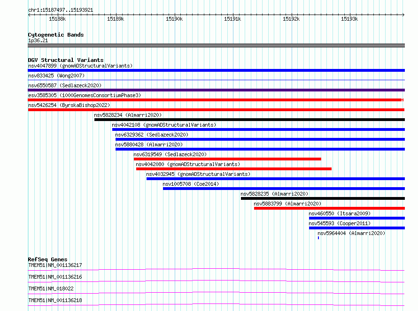Open nsv4042080 gnomAD variant label
Image resolution: width=418 pixels, height=311 pixels.
188,164
